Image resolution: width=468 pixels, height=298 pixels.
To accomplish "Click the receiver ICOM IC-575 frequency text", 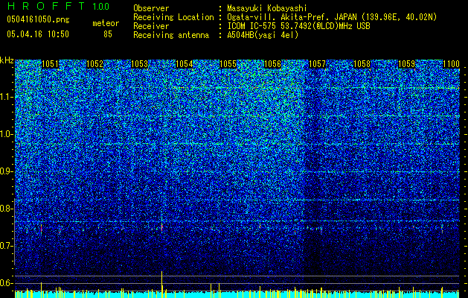I will (x=298, y=26).
